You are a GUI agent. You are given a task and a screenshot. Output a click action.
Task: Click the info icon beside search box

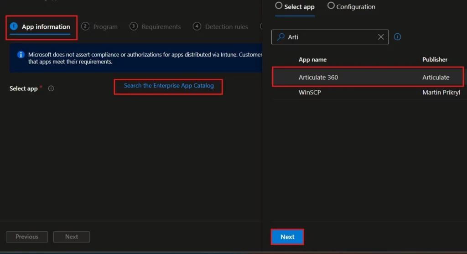pyautogui.click(x=397, y=37)
